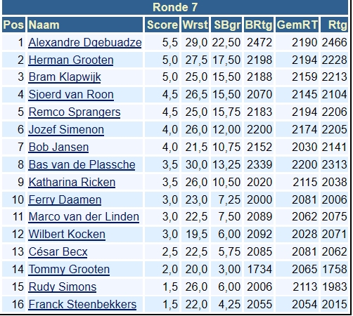
Task: Click the Score column header
Action: (x=162, y=25)
